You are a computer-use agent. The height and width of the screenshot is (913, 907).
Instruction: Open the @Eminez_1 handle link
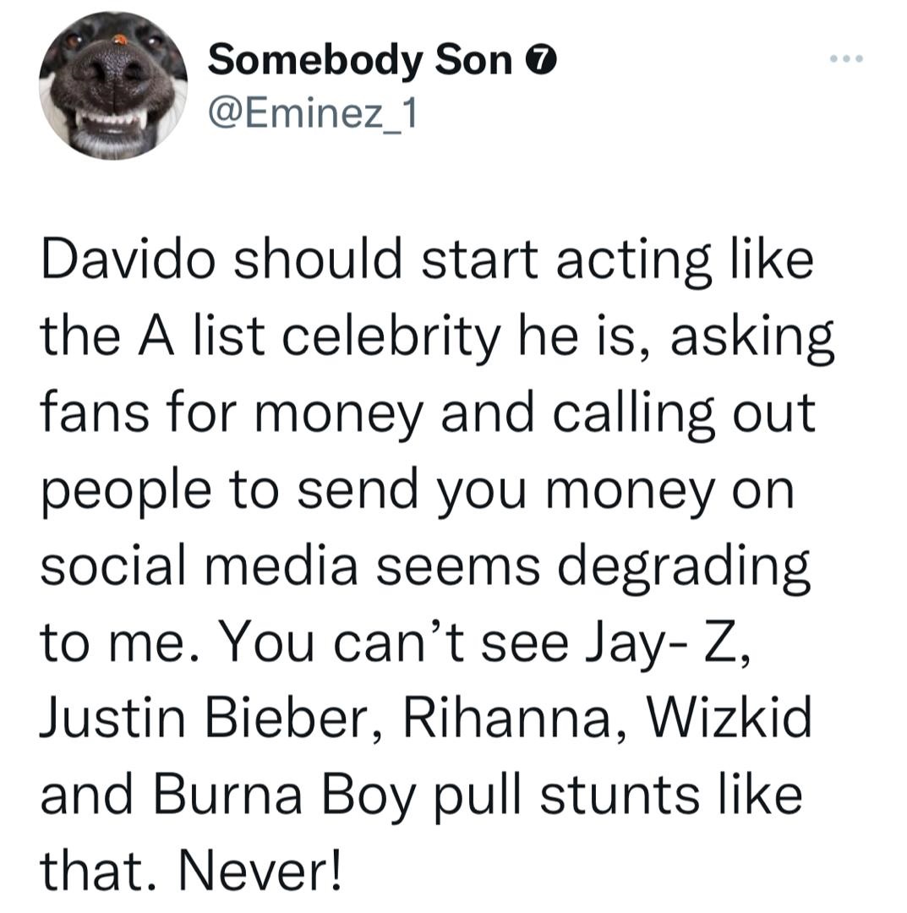point(311,111)
